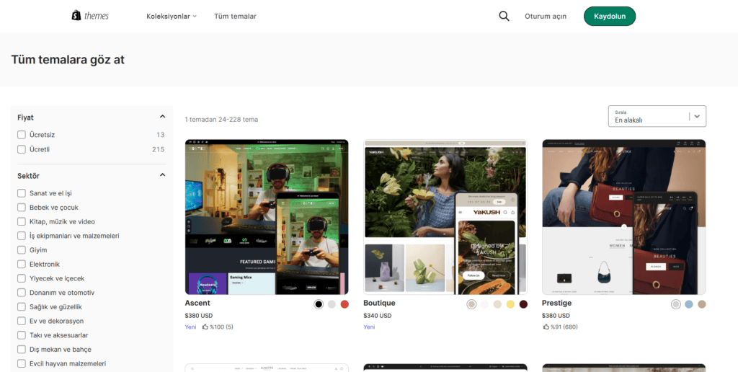
Task: Click the green Kaydolun button
Action: point(610,16)
